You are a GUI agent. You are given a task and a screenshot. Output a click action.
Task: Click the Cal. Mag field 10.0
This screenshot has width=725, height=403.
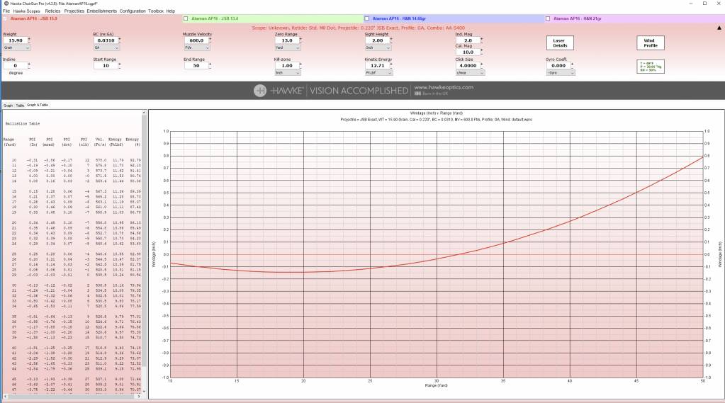[468, 52]
